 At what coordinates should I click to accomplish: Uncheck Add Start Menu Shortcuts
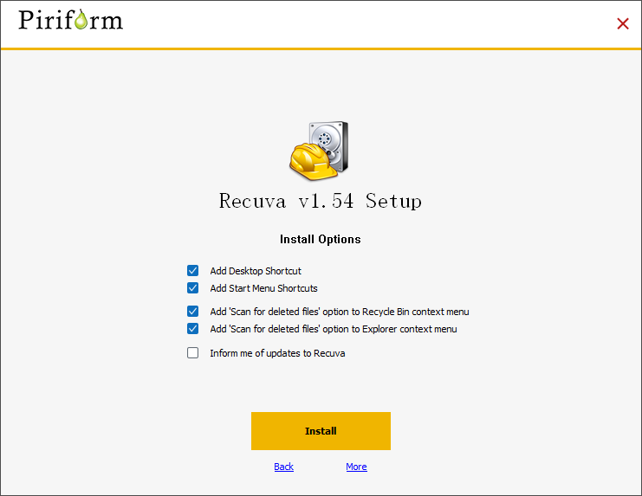point(193,288)
